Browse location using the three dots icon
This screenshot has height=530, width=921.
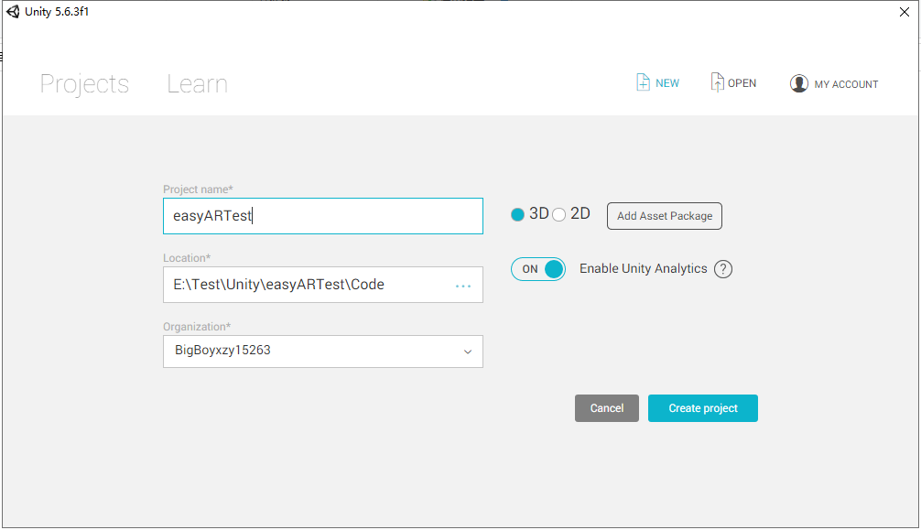coord(463,287)
